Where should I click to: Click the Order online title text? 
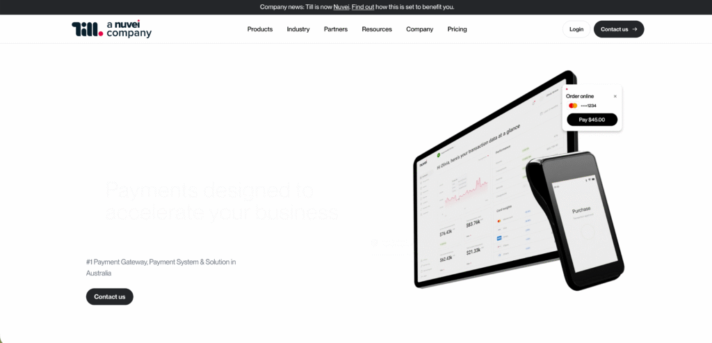tap(579, 96)
